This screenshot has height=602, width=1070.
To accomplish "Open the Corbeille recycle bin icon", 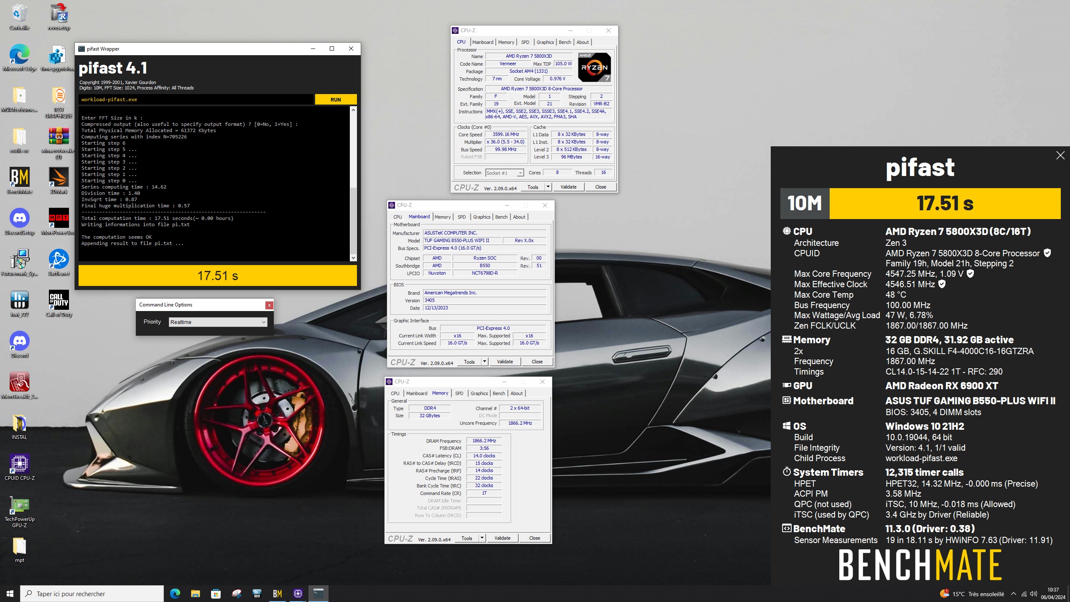I will (x=19, y=17).
